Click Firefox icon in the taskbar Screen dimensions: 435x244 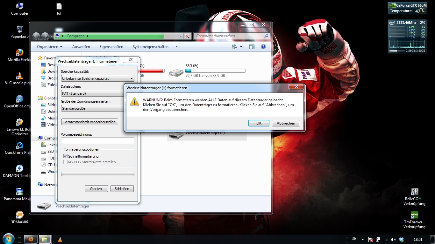pyautogui.click(x=31, y=239)
